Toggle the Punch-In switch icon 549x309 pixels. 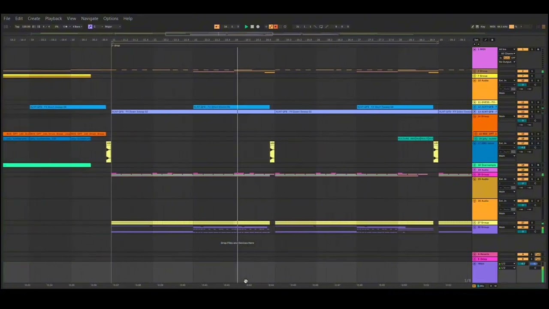(x=315, y=27)
